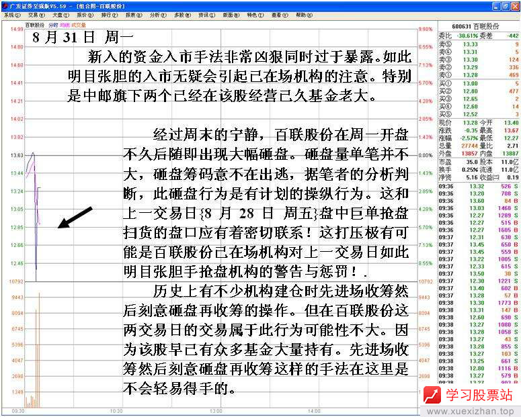Click the 内盘 value 13887
Viewport: 521px width, 417px height.
510,153
